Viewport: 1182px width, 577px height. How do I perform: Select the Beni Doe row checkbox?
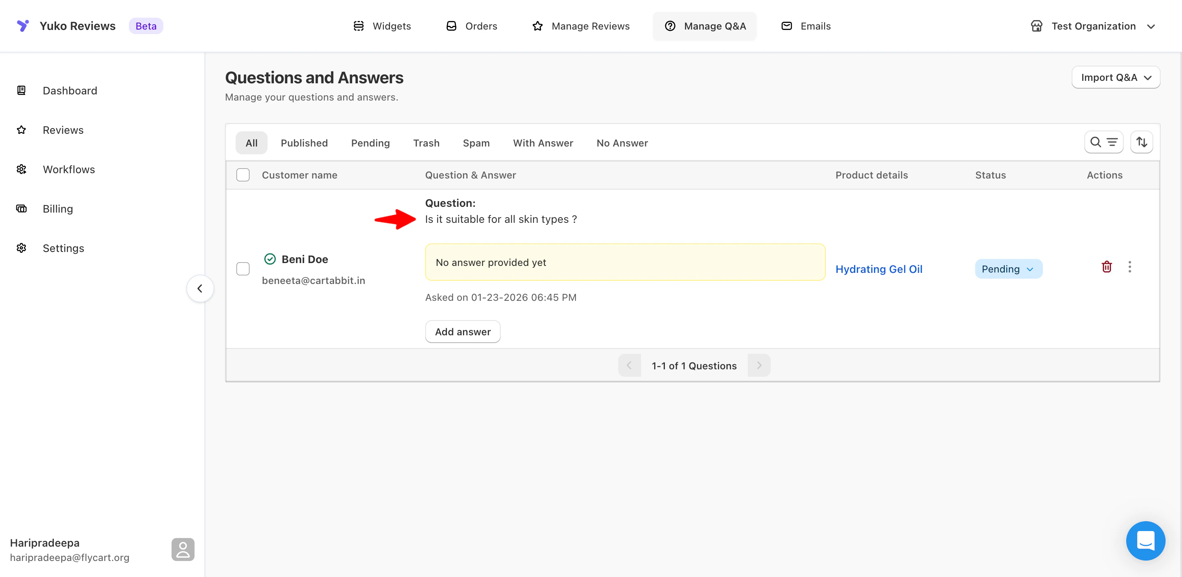tap(243, 269)
